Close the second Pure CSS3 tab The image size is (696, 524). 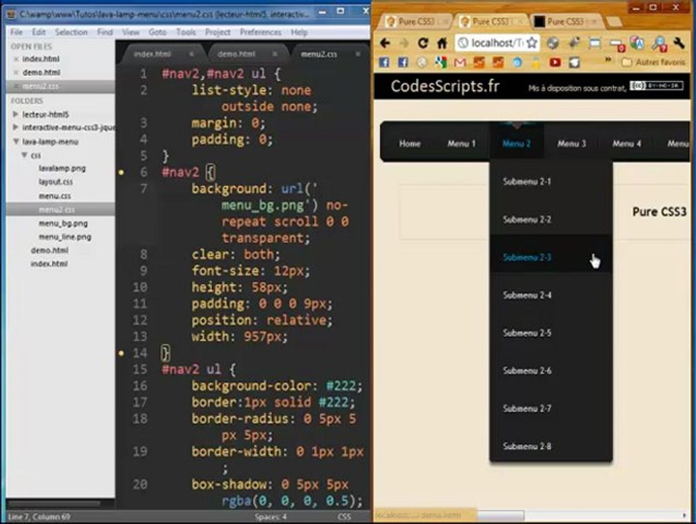520,21
